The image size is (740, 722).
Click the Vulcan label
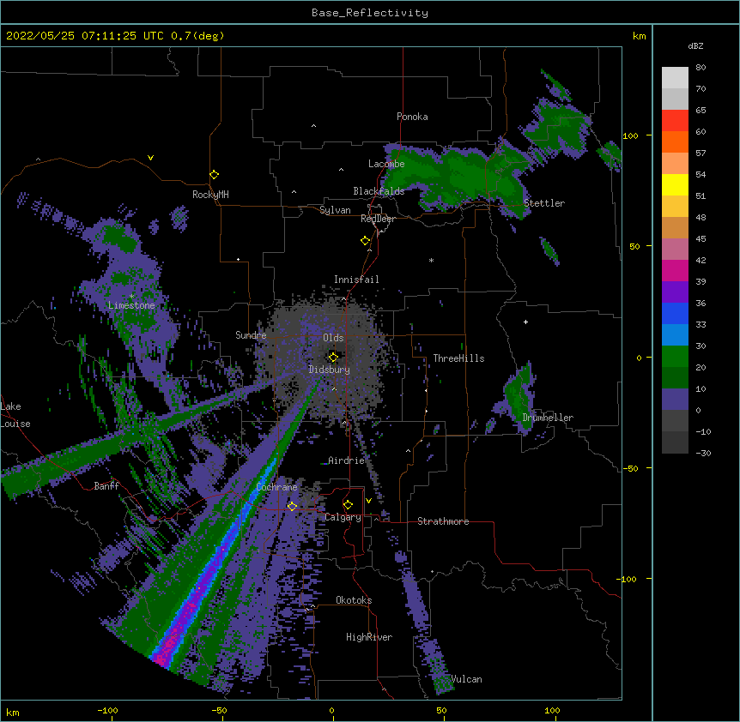466,679
